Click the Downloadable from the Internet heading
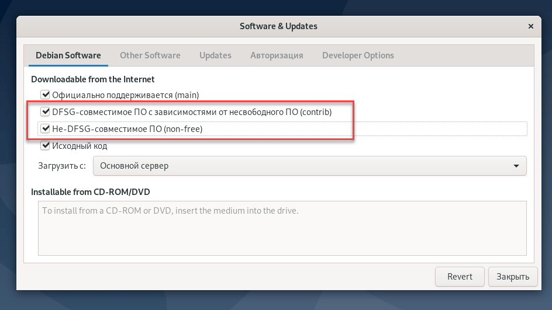552x310 pixels. 92,79
